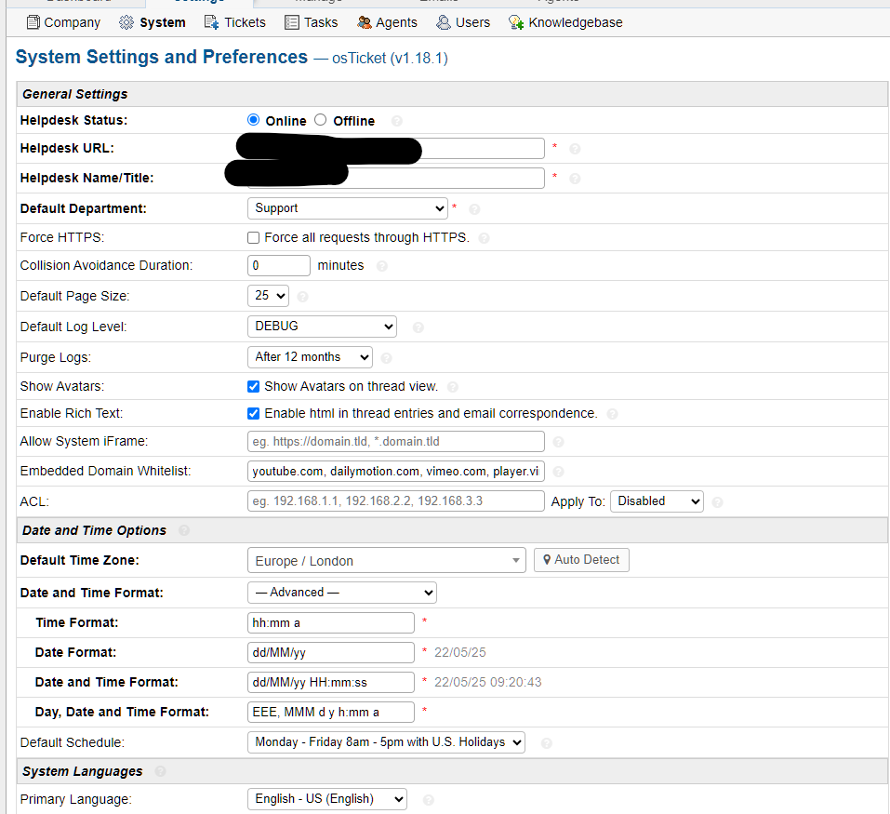The width and height of the screenshot is (890, 814).
Task: Open the Knowledgebase settings tab
Action: (565, 22)
